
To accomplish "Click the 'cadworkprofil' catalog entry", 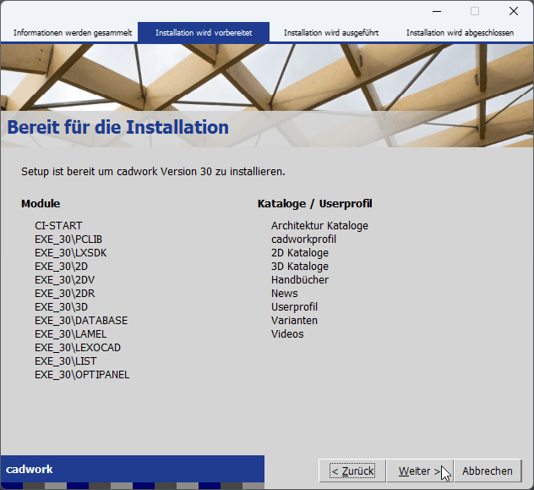I will (x=304, y=239).
